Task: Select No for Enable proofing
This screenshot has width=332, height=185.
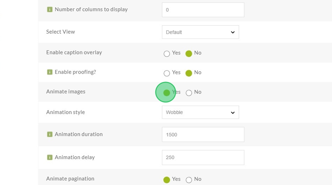Action: [x=189, y=73]
